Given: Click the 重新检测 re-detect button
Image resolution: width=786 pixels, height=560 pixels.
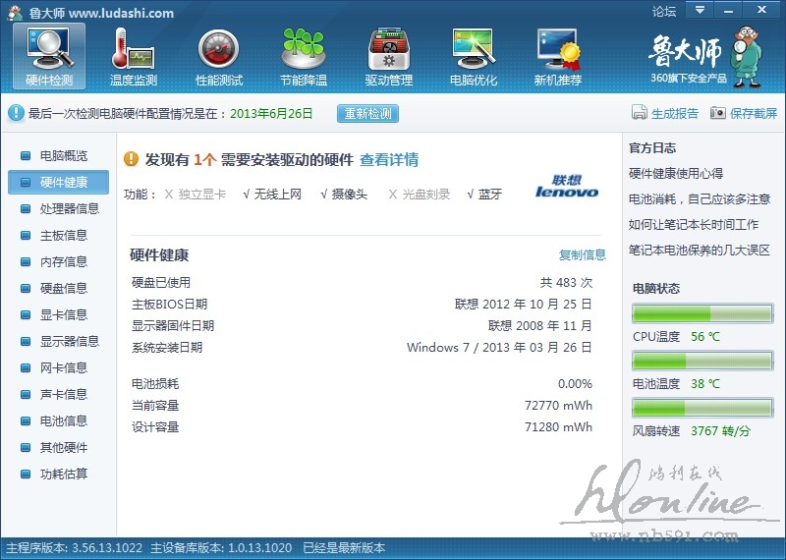Looking at the screenshot, I should (x=368, y=113).
